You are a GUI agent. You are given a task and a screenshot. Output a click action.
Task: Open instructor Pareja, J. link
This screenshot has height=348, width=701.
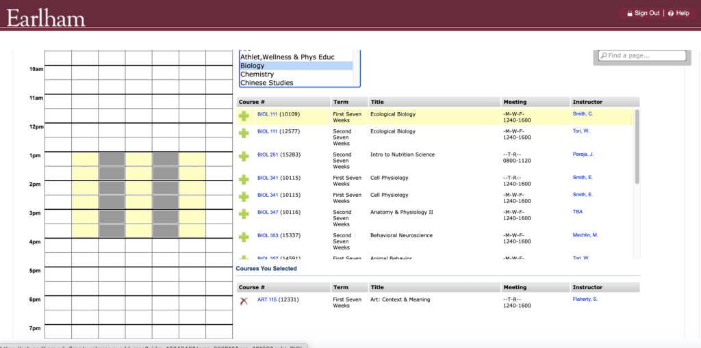[x=583, y=155]
